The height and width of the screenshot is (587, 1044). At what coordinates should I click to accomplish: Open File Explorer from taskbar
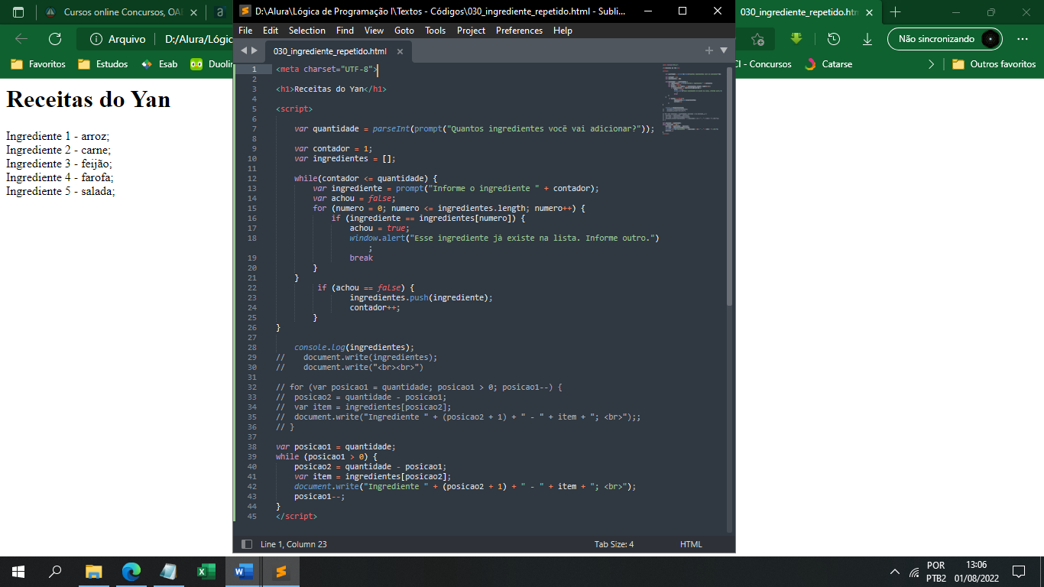(93, 572)
